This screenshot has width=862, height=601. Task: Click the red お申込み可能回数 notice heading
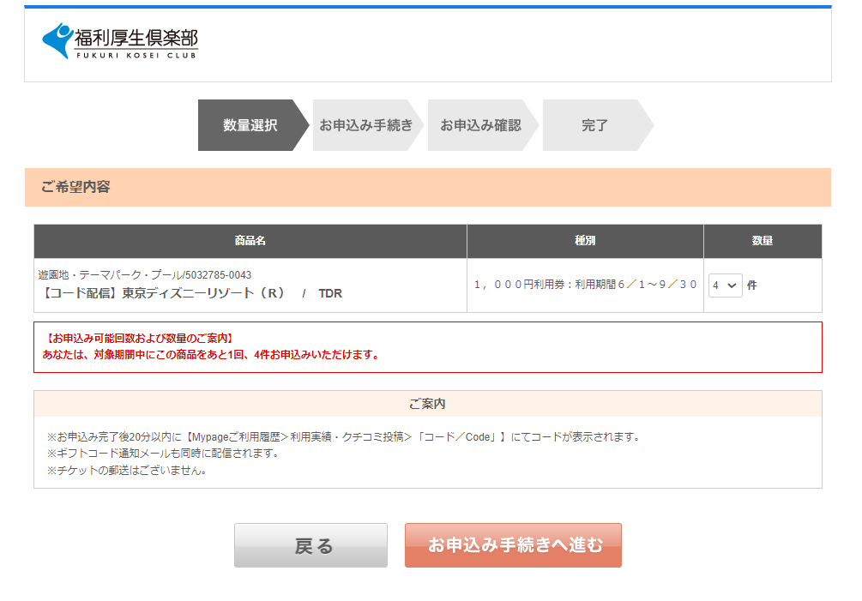tap(140, 339)
